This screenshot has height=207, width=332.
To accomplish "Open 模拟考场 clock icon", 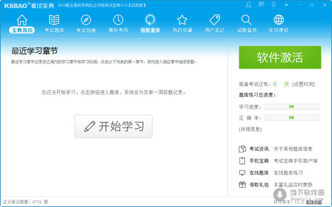I will click(x=118, y=20).
